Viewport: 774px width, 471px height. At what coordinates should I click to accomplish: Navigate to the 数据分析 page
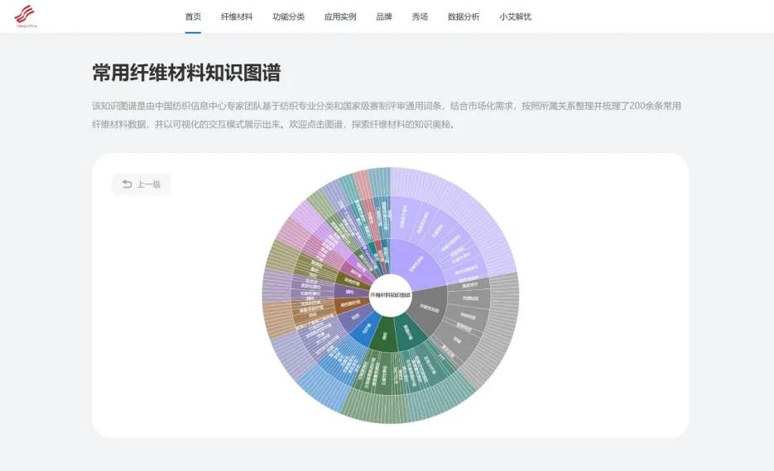(x=464, y=17)
